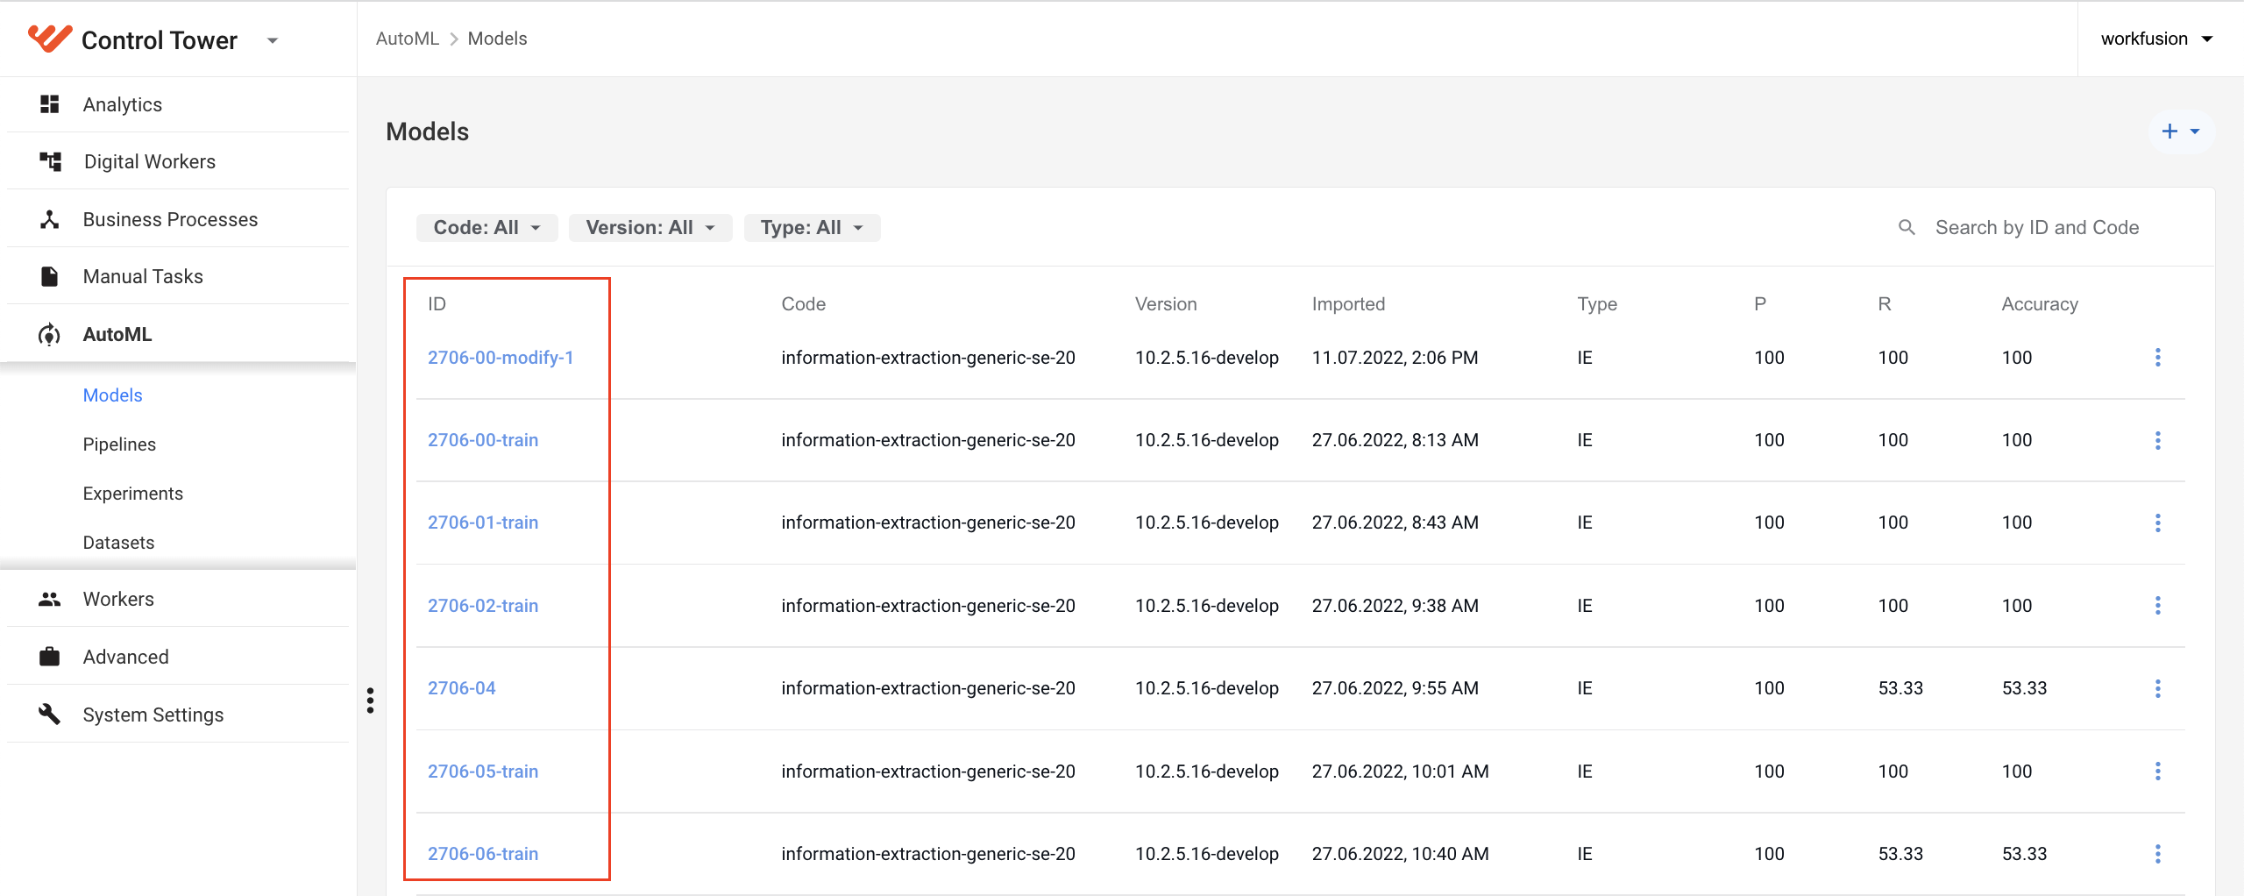The width and height of the screenshot is (2244, 896).
Task: Click the Control Tower logo icon
Action: 49,39
